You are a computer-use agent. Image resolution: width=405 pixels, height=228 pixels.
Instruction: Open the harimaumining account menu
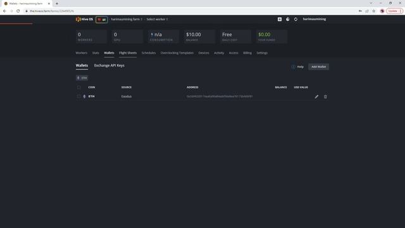[315, 19]
